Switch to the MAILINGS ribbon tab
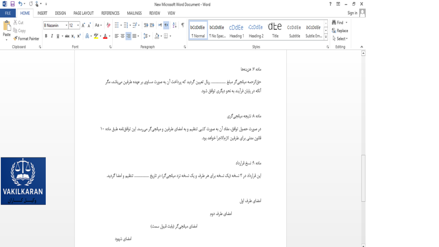This screenshot has height=247, width=439. (x=134, y=13)
